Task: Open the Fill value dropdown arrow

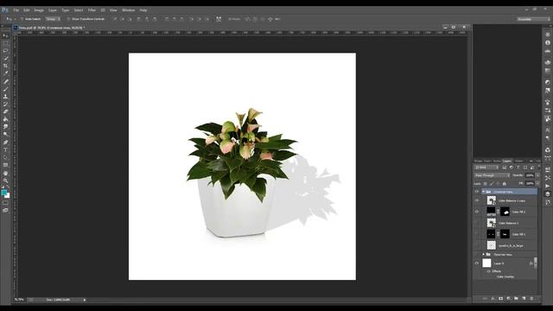Action: pyautogui.click(x=537, y=184)
